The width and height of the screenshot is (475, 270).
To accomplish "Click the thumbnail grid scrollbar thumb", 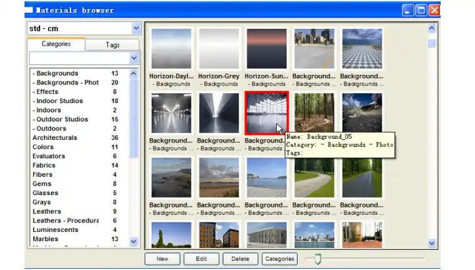I will (432, 43).
